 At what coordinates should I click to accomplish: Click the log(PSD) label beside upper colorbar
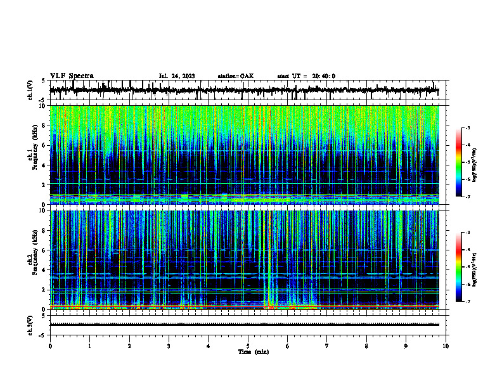[x=475, y=165]
